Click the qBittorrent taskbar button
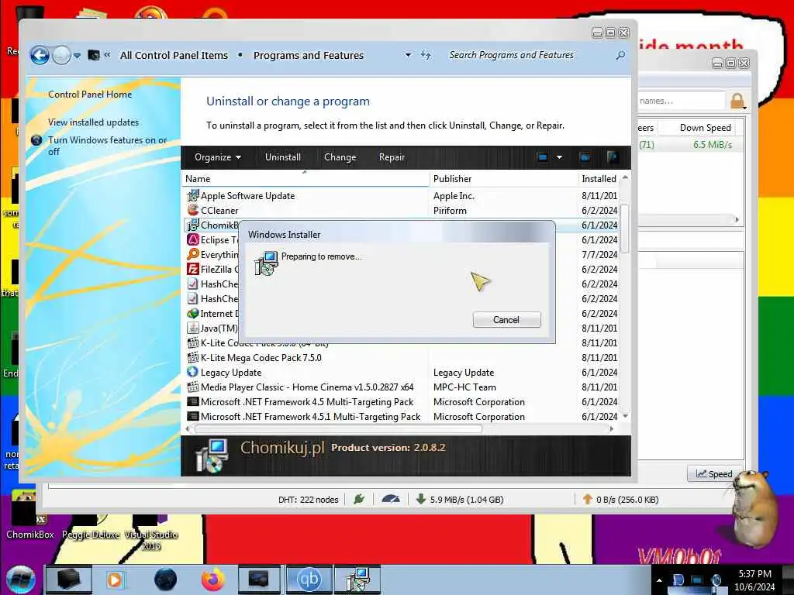The width and height of the screenshot is (794, 595). (x=309, y=580)
